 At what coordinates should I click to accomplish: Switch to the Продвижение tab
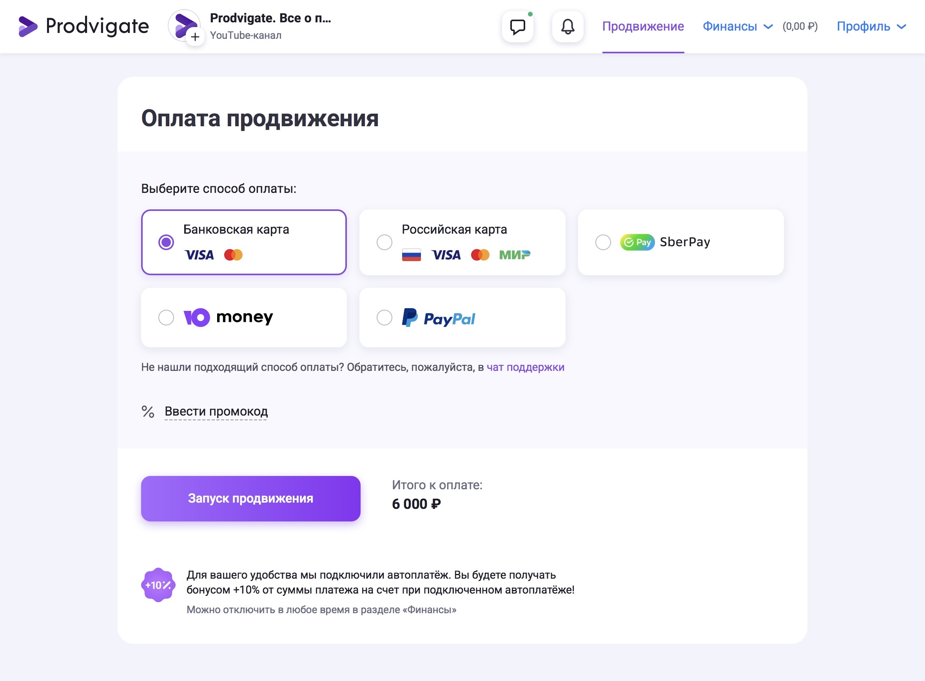tap(643, 26)
